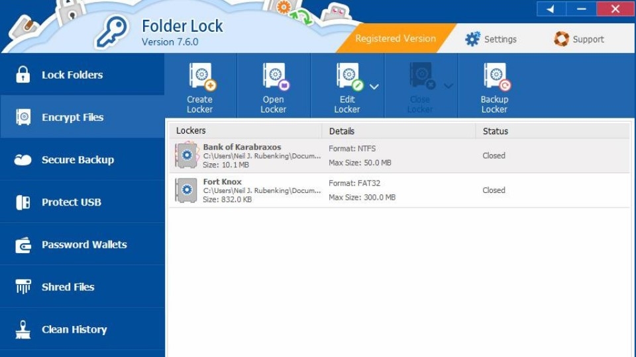
Task: Click the Fort Knox safe icon
Action: [186, 190]
